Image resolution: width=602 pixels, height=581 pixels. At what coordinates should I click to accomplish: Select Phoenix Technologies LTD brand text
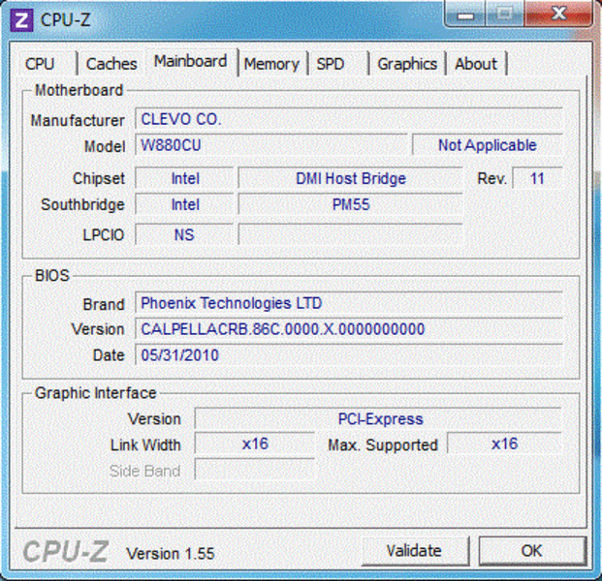tap(231, 303)
